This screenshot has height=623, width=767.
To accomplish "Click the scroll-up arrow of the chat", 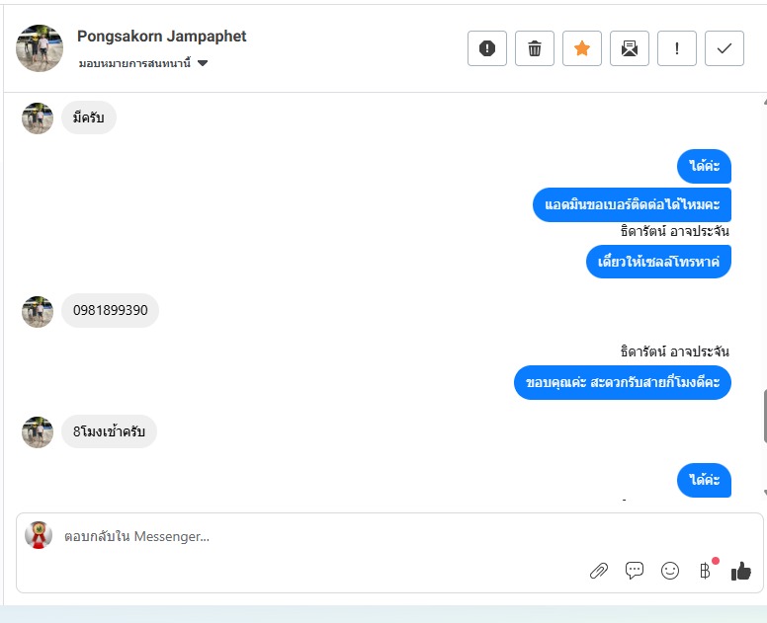I will pos(765,102).
